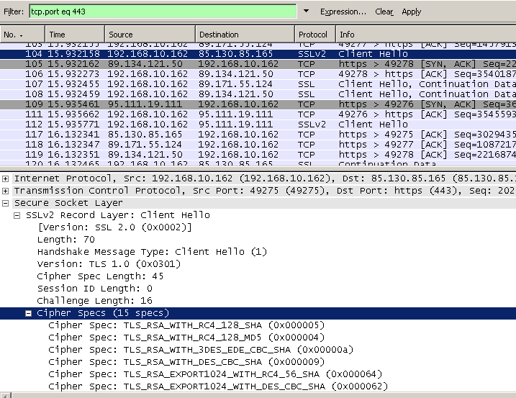Click the Expression... button
Screen dimensions: 516x398
tap(343, 12)
